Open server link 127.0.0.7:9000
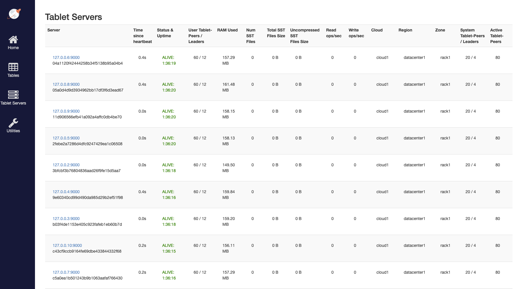The height and width of the screenshot is (289, 516). [66, 272]
